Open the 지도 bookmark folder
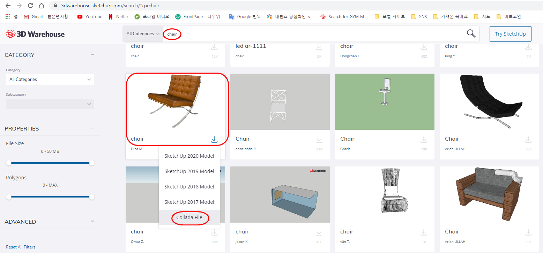Image resolution: width=543 pixels, height=253 pixels. tap(482, 16)
